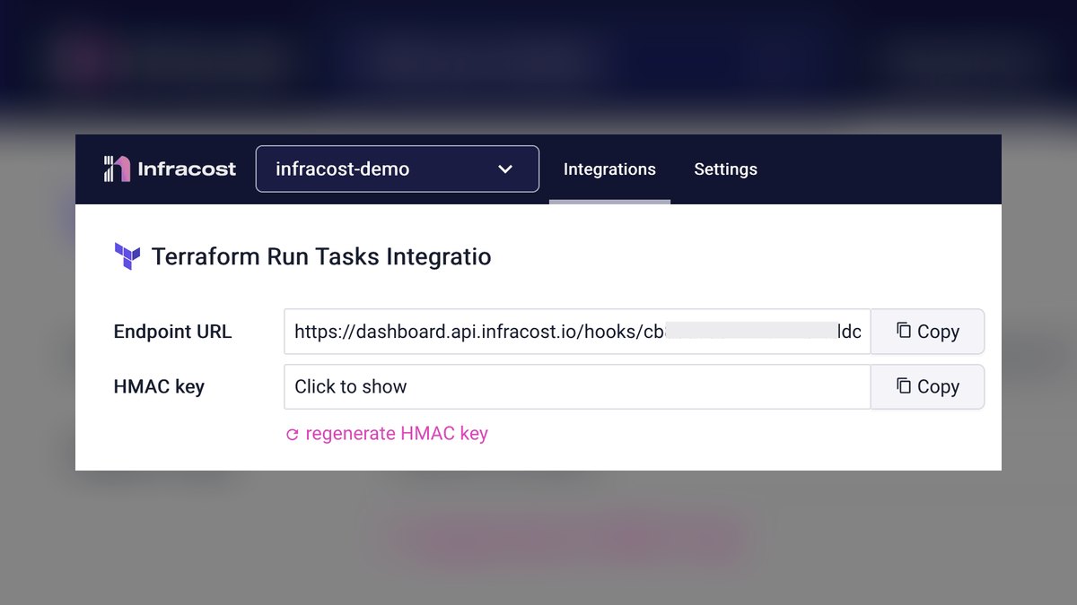Reveal the HMAC key field
The image size is (1077, 605).
coord(577,386)
